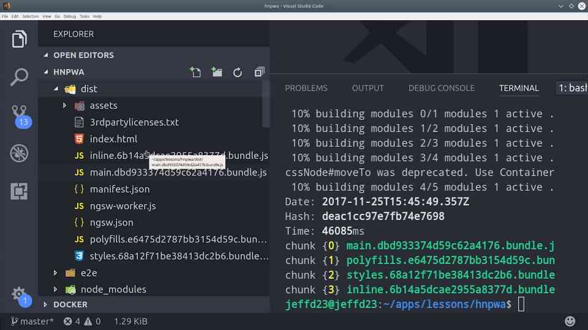The height and width of the screenshot is (330, 588).
Task: Create a new folder in HNPWA
Action: click(x=216, y=72)
